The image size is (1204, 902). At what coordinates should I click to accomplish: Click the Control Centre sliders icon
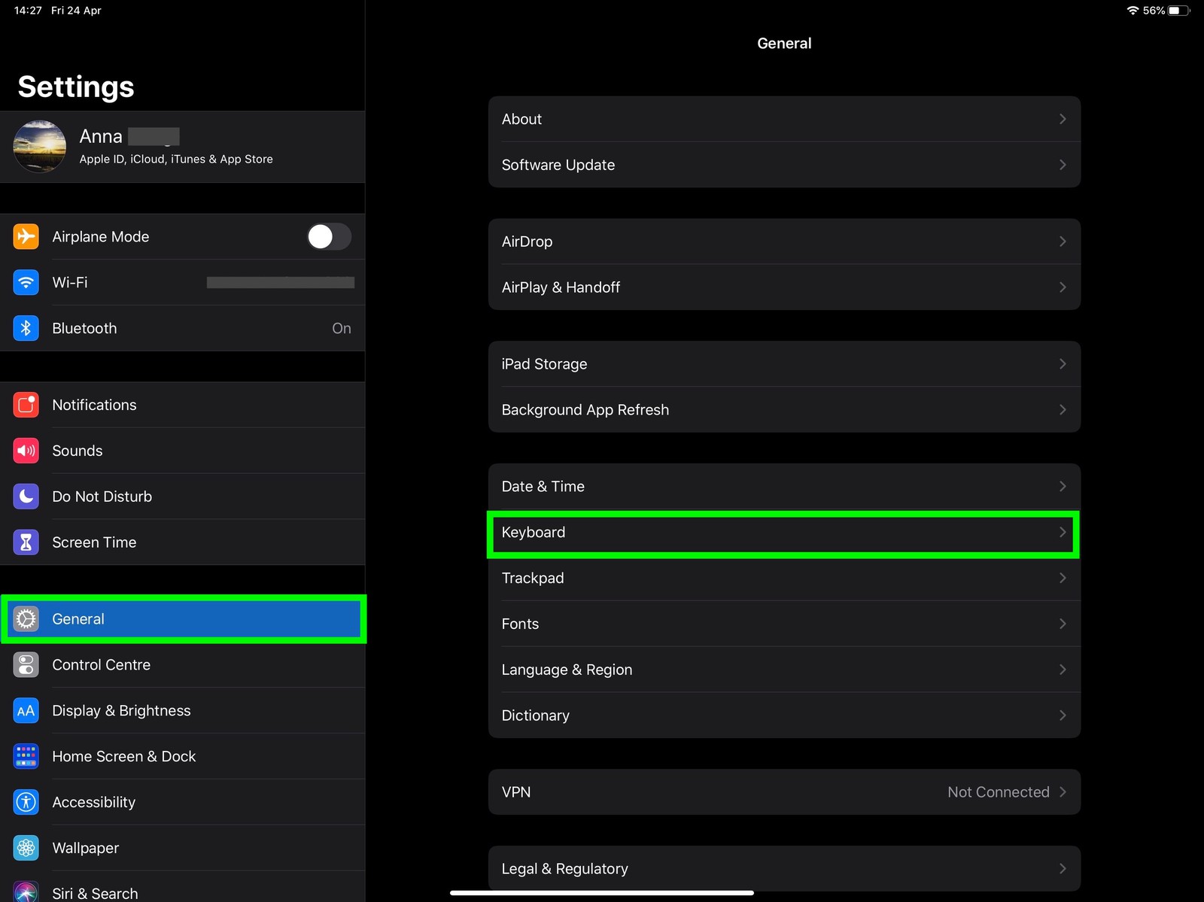point(26,665)
